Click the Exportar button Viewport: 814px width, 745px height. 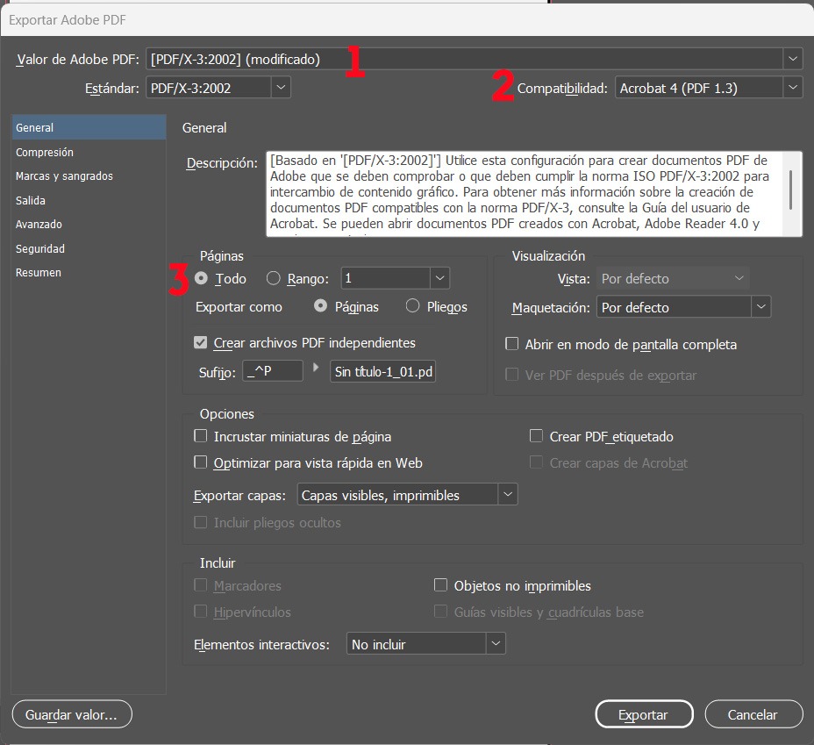click(x=643, y=714)
